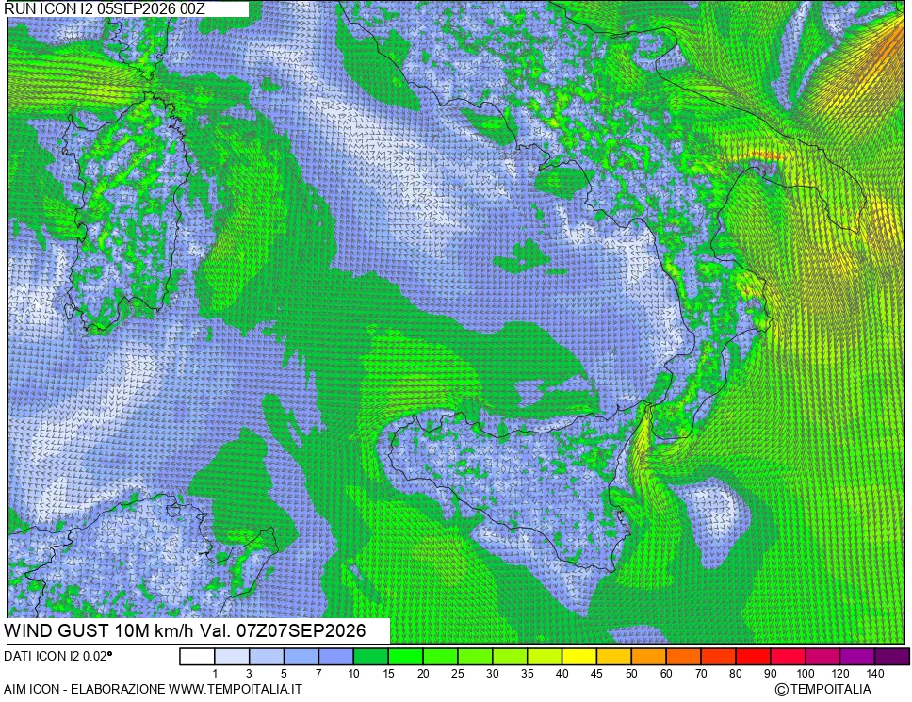Click legend value '30'

[x=493, y=674]
